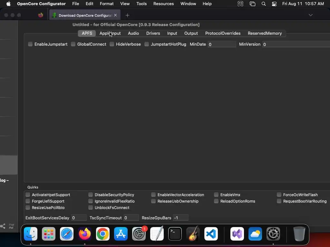Open the Edit menu
330x247 pixels.
(90, 4)
